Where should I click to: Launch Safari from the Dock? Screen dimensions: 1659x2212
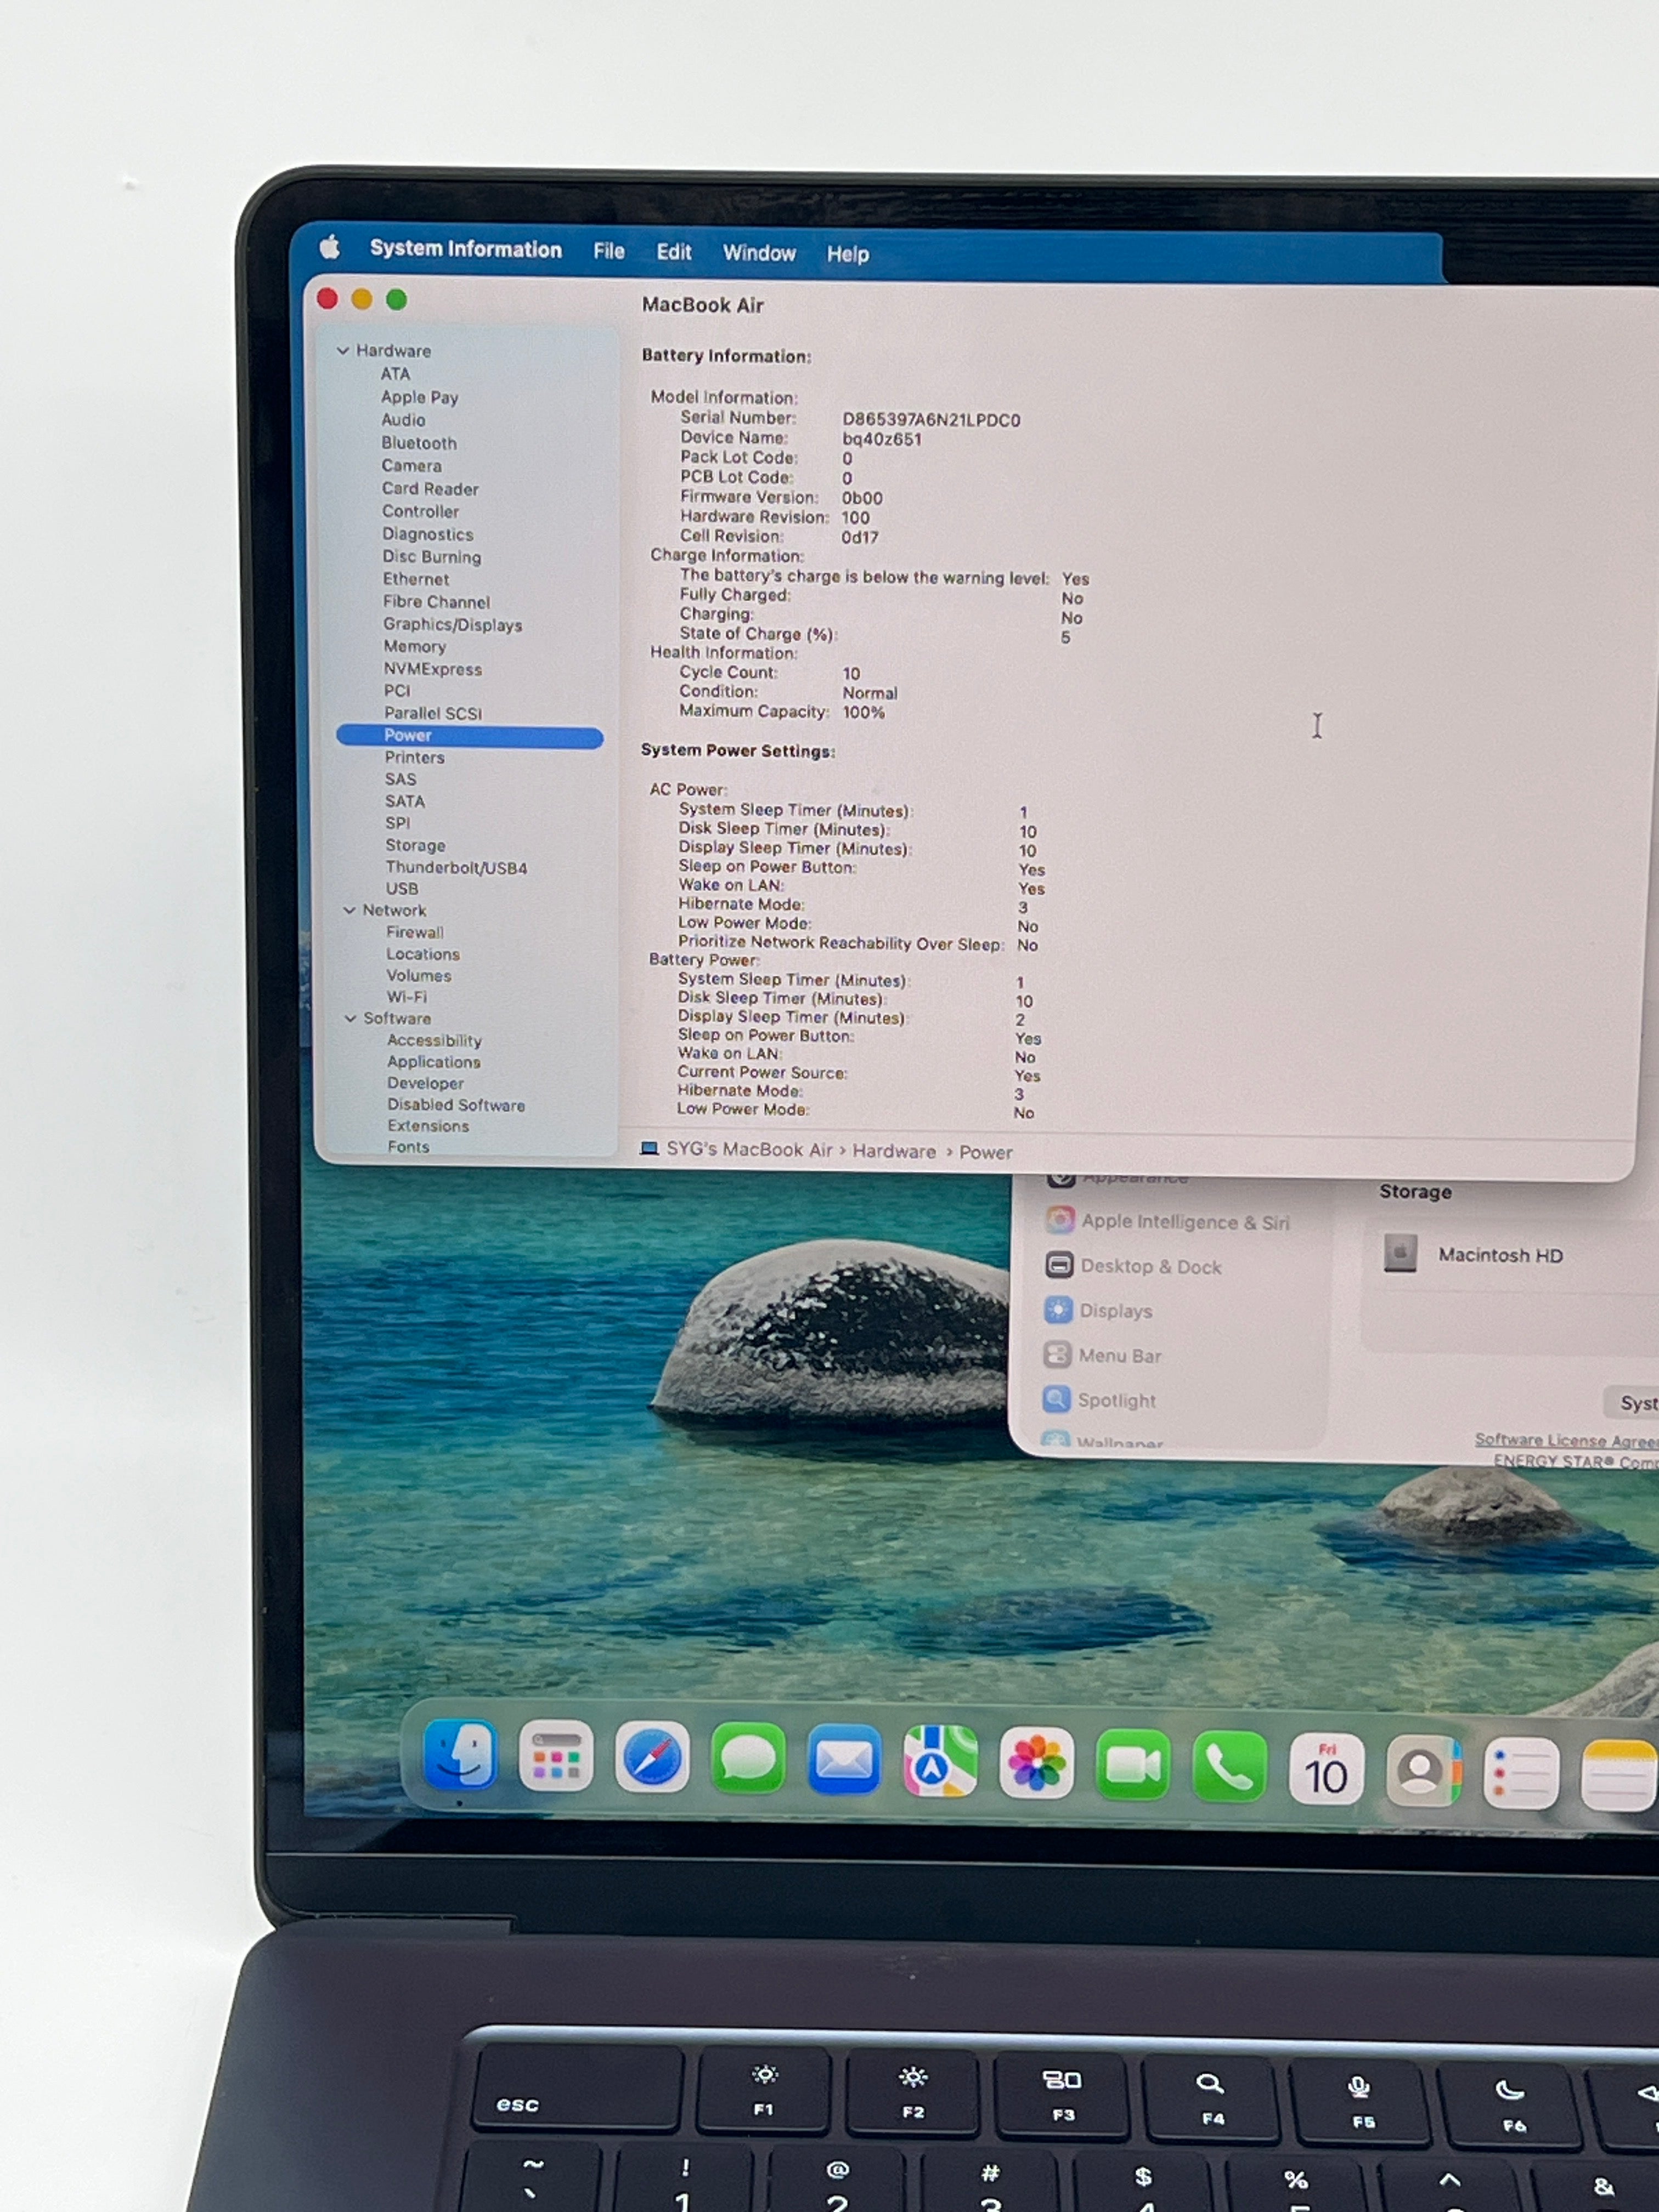[x=652, y=1758]
